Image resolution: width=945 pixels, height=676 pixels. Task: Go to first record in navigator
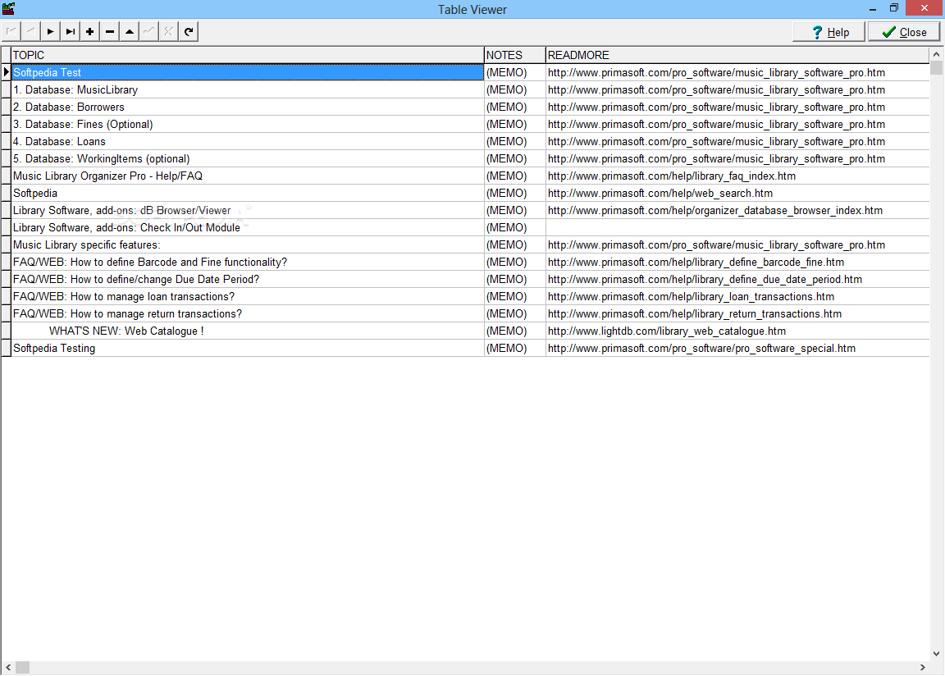click(x=11, y=31)
